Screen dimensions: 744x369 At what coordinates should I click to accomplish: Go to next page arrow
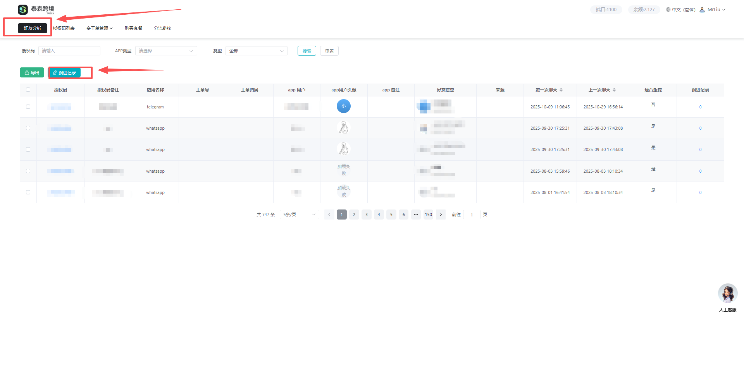[x=441, y=215]
